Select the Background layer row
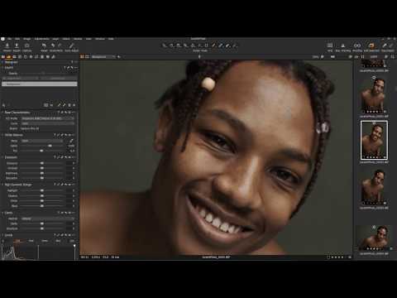 tap(40, 84)
